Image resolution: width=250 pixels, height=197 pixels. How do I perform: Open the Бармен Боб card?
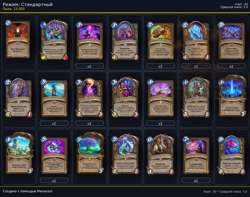[x=161, y=154]
